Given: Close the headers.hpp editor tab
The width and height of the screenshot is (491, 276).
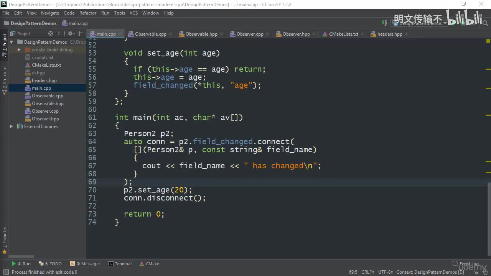Looking at the screenshot, I should (407, 34).
